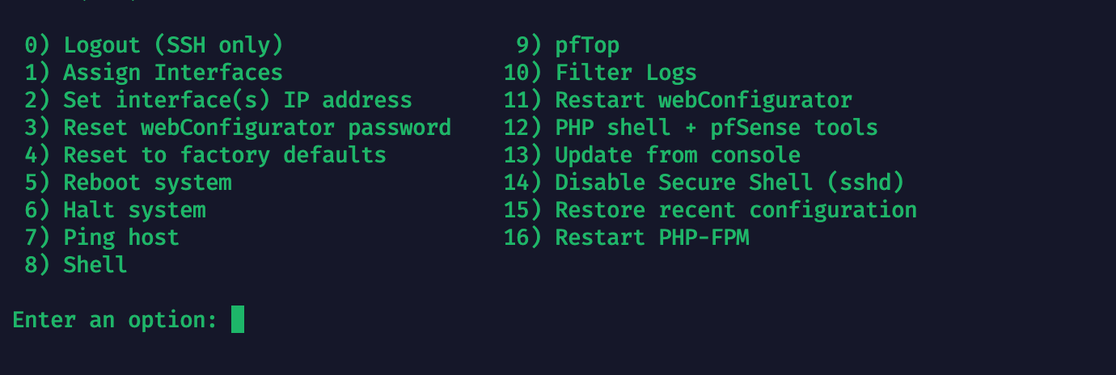The width and height of the screenshot is (1116, 375).
Task: Click the number 16) before Restart PHP-FPM
Action: point(522,237)
